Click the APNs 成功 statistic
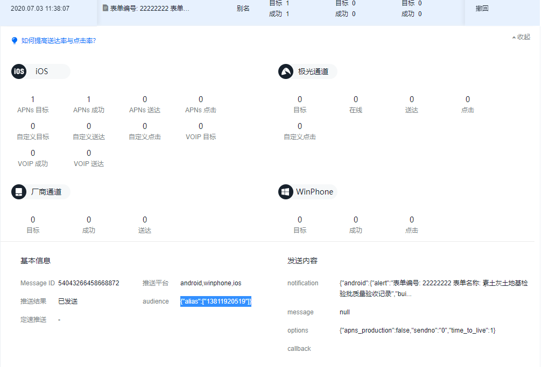The image size is (542, 367). click(x=89, y=104)
